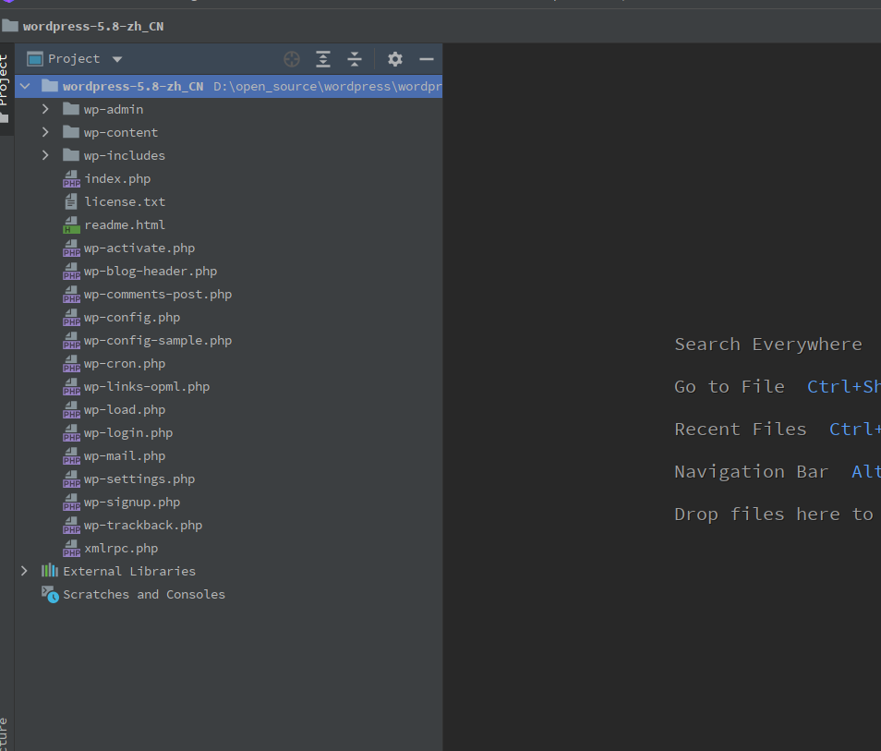Click the Expand All toolbar icon

323,59
